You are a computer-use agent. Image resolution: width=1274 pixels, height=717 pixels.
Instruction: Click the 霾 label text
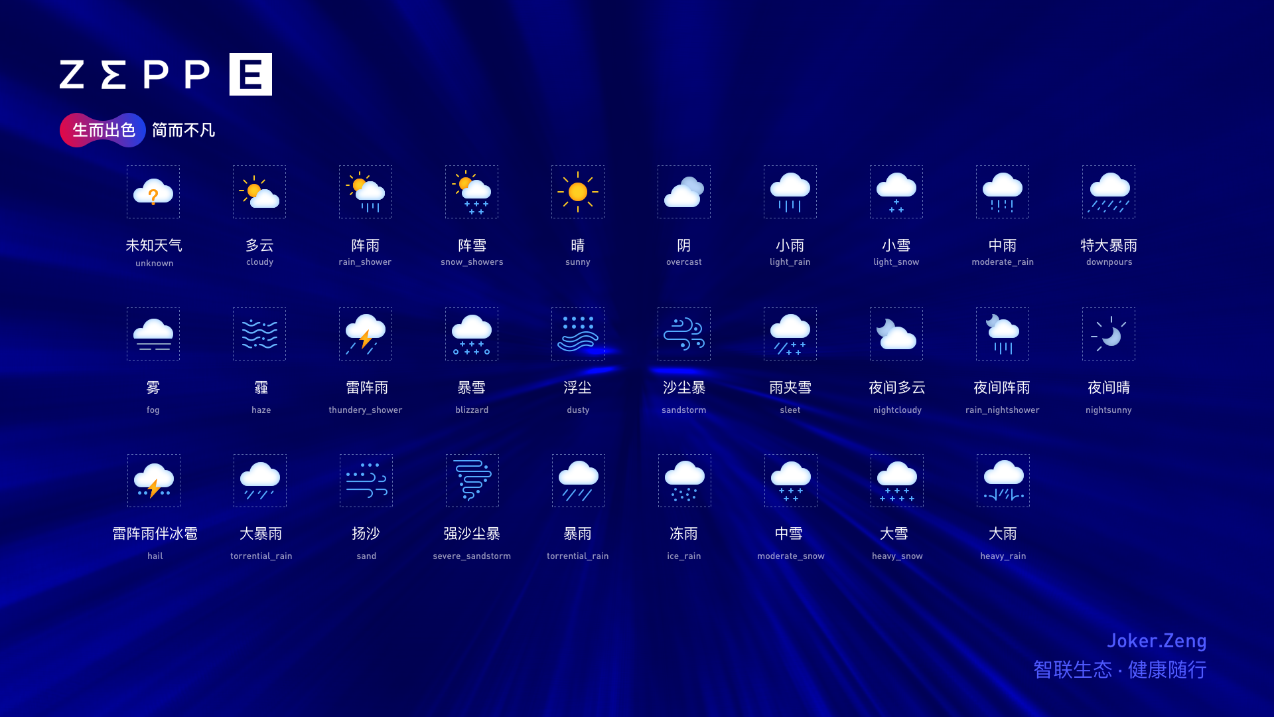pos(261,388)
